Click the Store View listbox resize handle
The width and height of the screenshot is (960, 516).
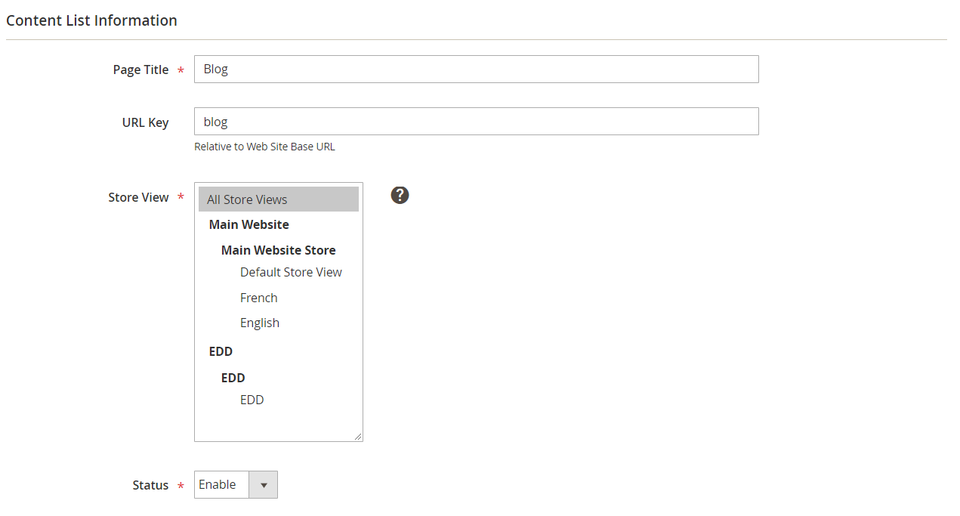[x=358, y=436]
